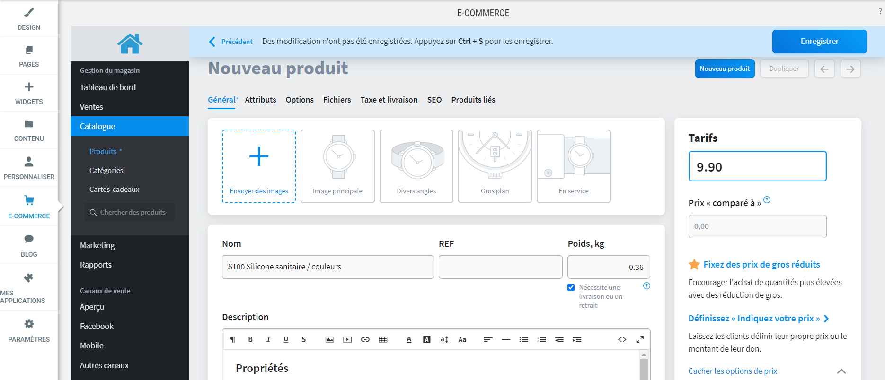The height and width of the screenshot is (380, 885).
Task: Focus the Prix comparé à field
Action: click(757, 226)
